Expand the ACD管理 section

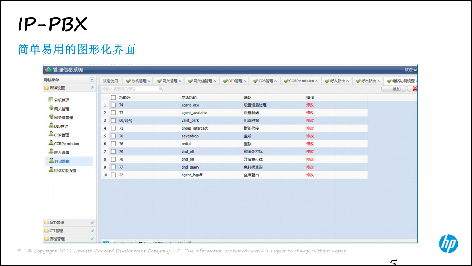coord(92,223)
